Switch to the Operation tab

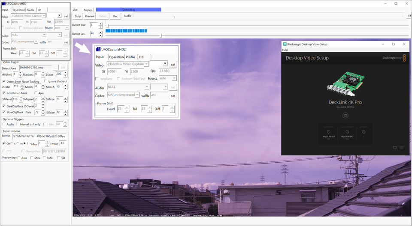pos(18,10)
